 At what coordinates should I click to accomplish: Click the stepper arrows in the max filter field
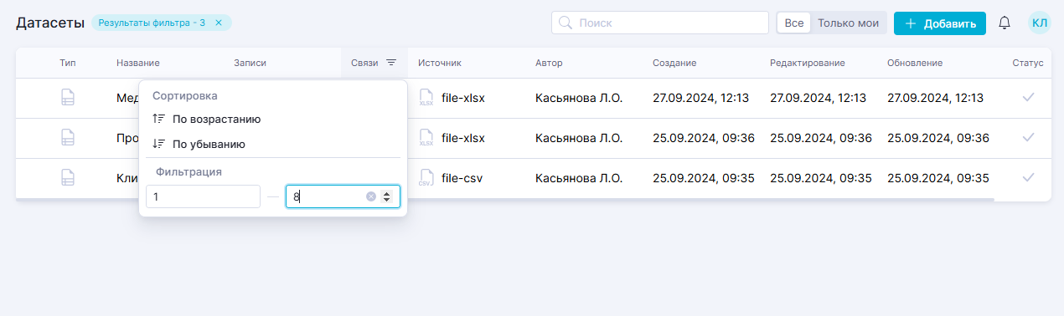coord(386,196)
